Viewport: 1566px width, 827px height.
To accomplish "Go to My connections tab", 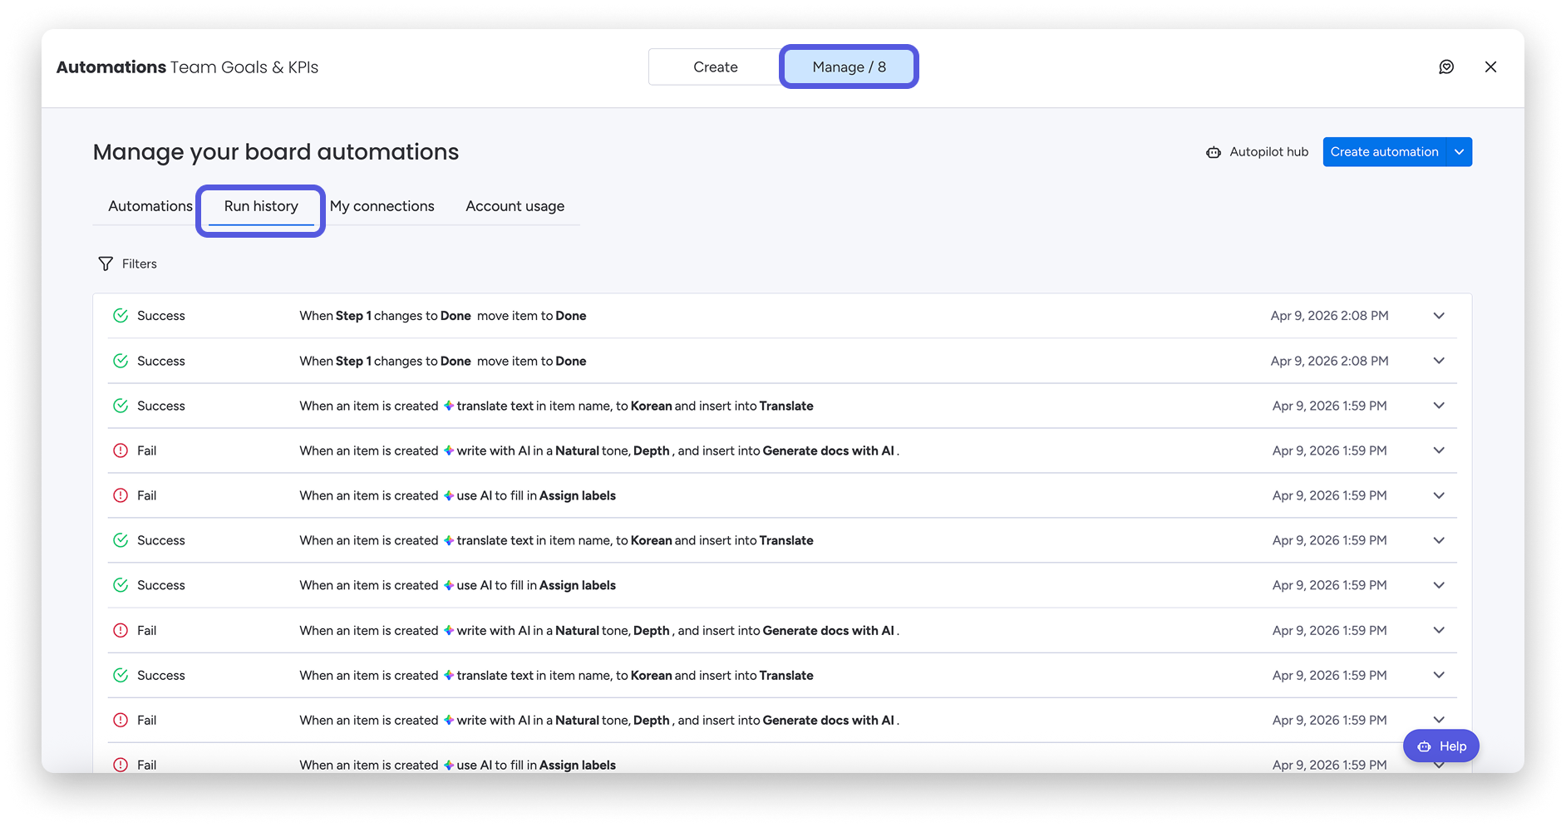I will 382,206.
